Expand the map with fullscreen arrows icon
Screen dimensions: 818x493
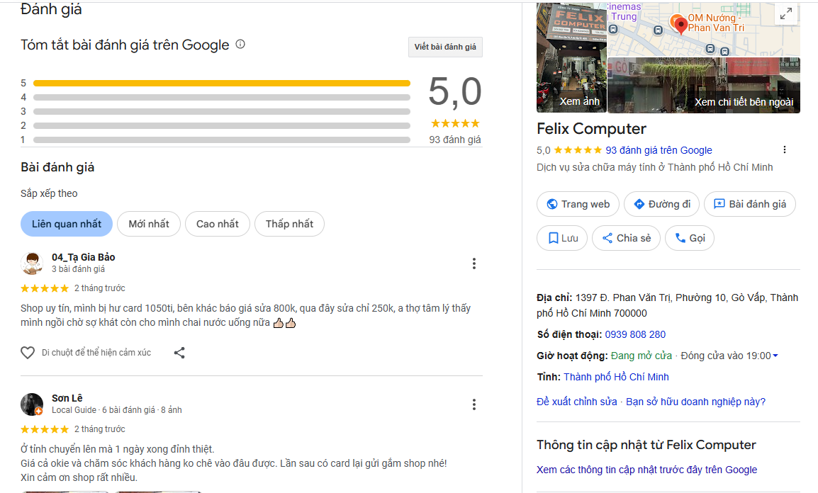(785, 13)
